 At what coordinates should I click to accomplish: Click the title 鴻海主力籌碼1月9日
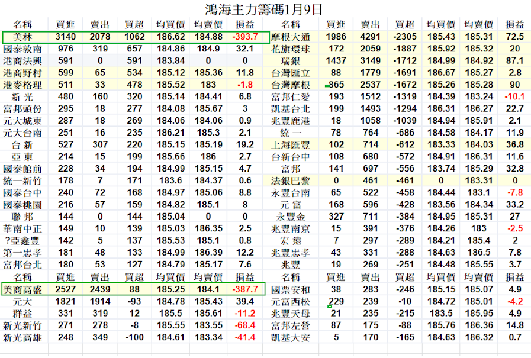263,9
